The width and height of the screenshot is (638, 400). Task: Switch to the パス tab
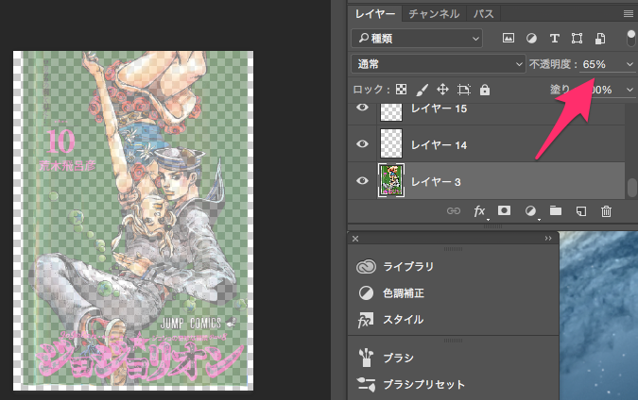coord(483,14)
